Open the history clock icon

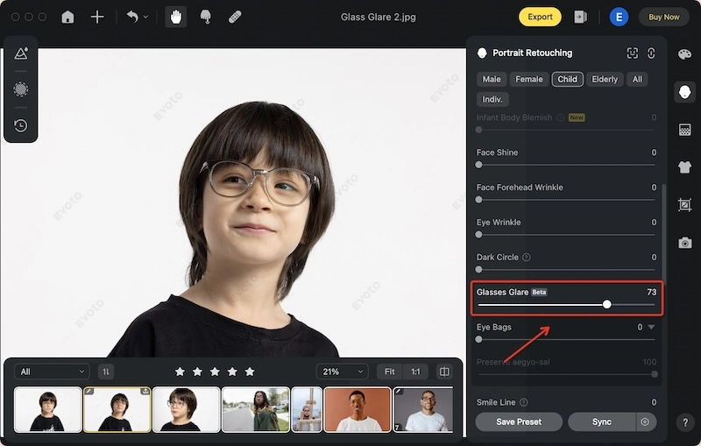[20, 125]
